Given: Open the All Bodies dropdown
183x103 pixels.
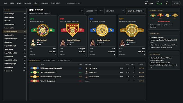Looking at the screenshot, I should click(x=91, y=11).
